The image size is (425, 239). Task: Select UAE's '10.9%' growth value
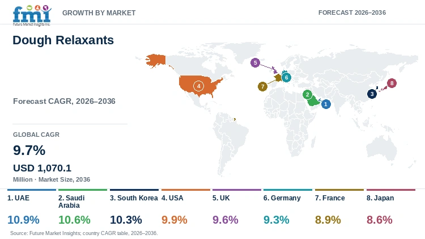tap(23, 220)
